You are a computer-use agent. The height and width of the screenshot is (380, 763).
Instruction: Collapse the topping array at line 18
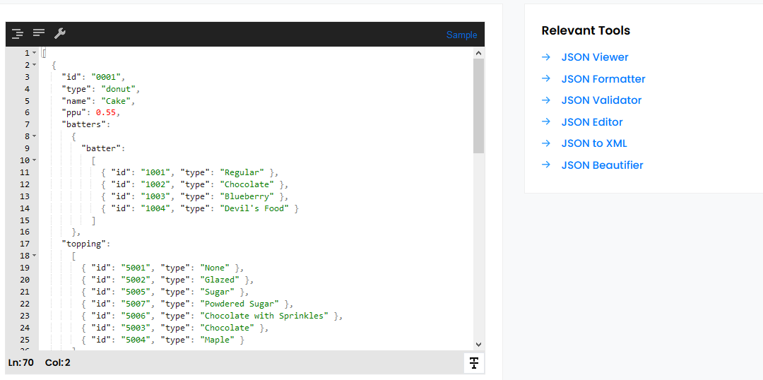[35, 256]
